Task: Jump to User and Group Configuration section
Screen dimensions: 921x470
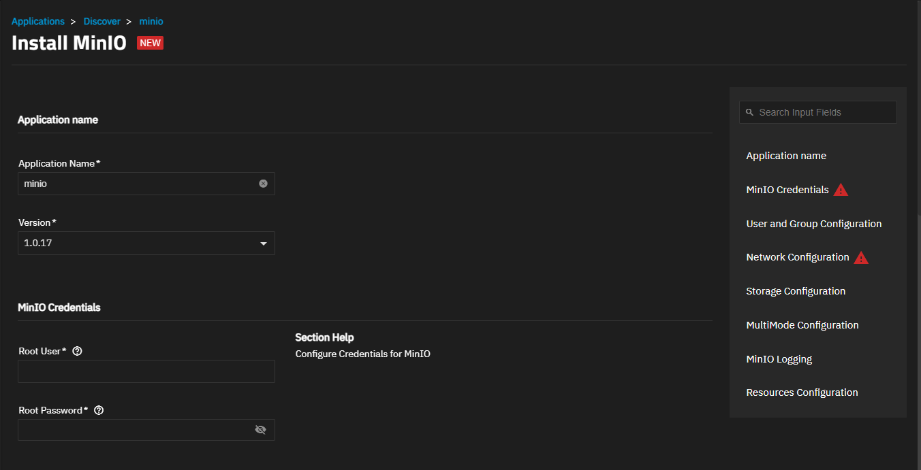Action: 814,224
